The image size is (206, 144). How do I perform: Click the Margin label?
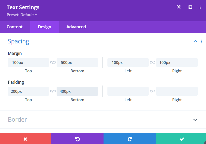(x=15, y=53)
